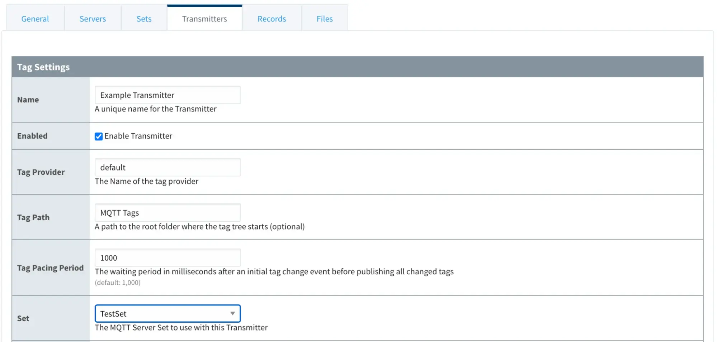Open the Set dropdown showing TestSet
This screenshot has width=717, height=342.
coord(168,314)
